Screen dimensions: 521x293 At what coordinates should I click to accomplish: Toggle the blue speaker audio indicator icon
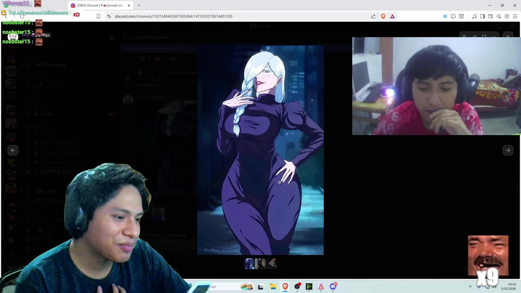[445, 16]
